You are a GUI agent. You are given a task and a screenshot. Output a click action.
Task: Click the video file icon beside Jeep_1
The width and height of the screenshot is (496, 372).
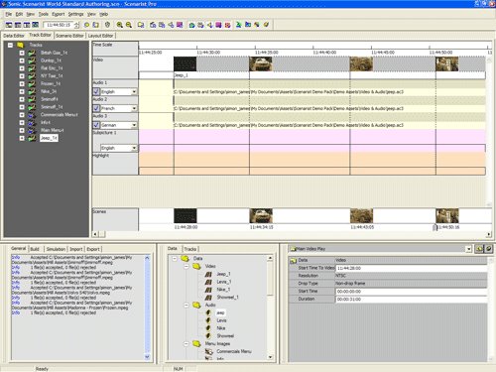[208, 274]
